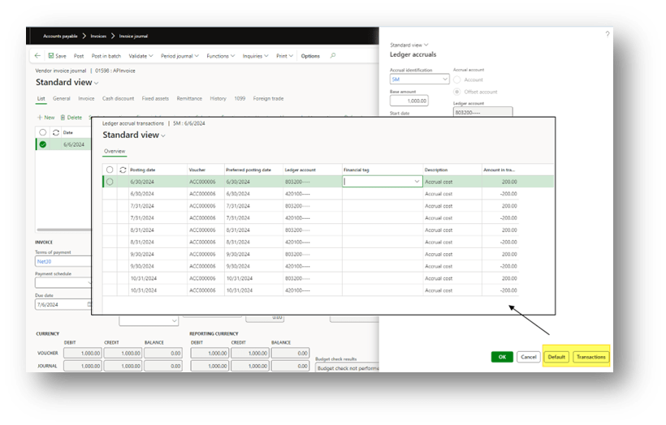Click the highlighted Transactions button

(590, 357)
